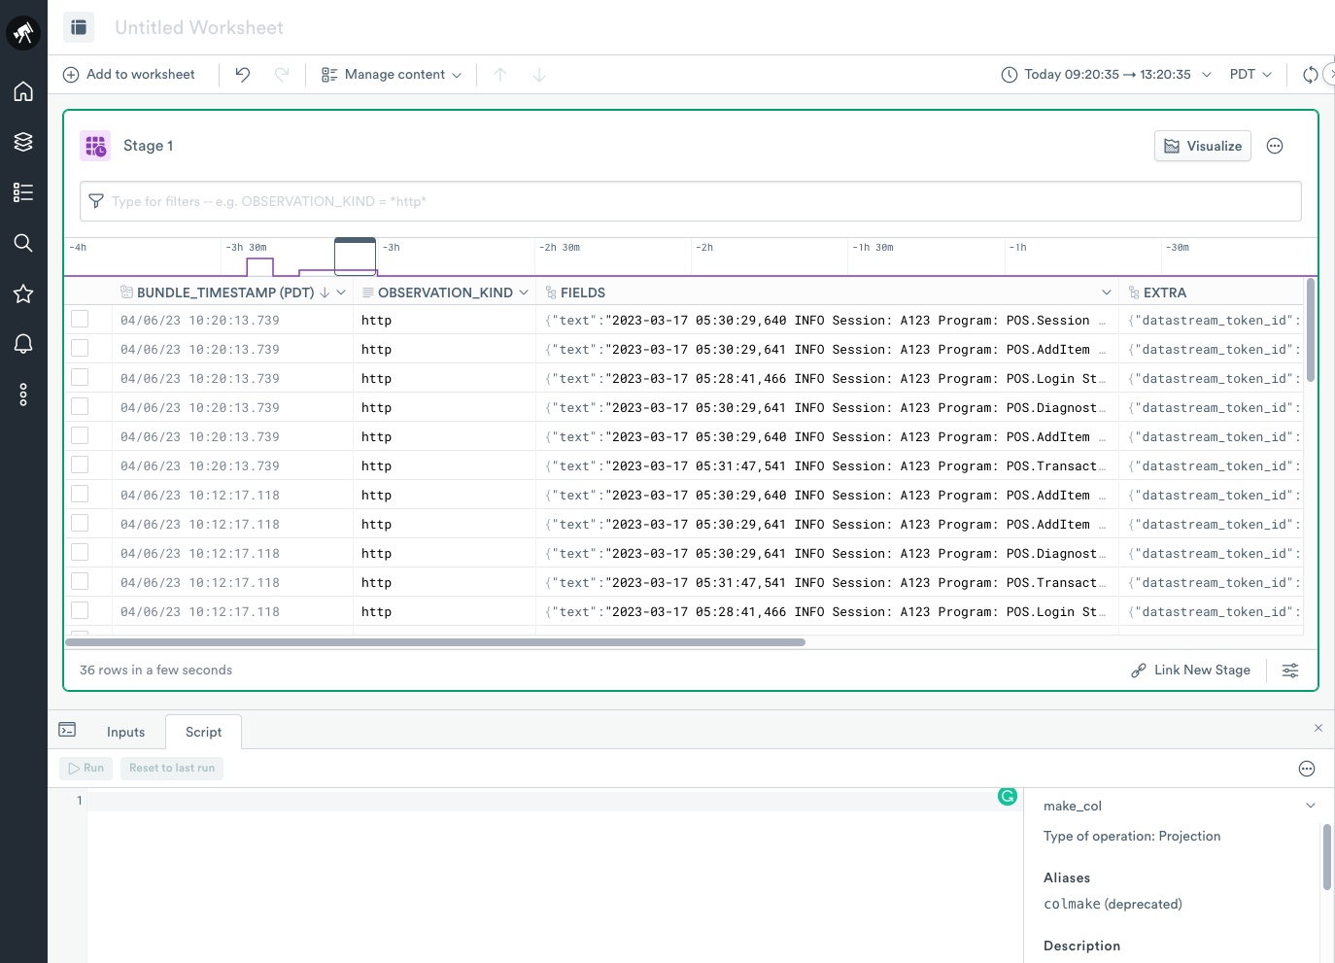
Task: Click the Visualize button
Action: pyautogui.click(x=1202, y=146)
